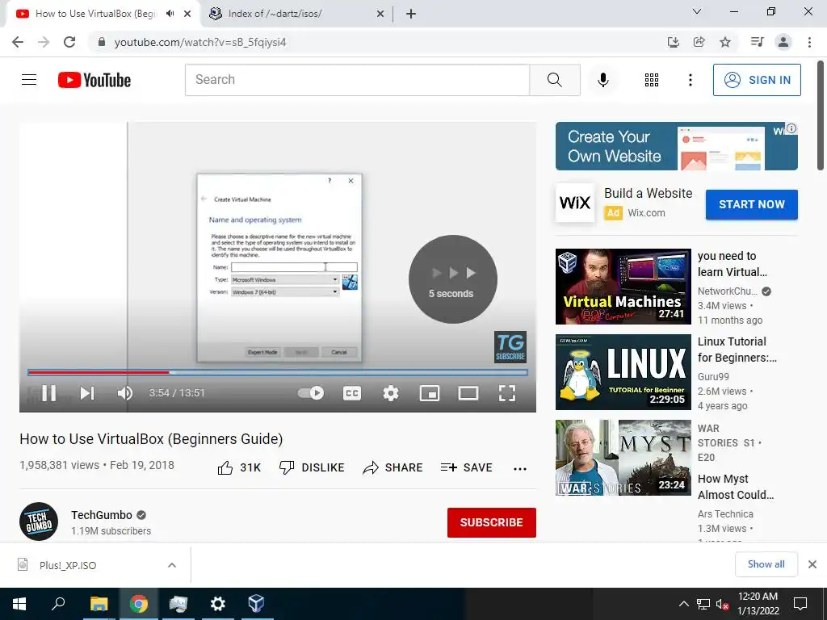Toggle closed captions (CC)
The image size is (827, 620).
352,393
